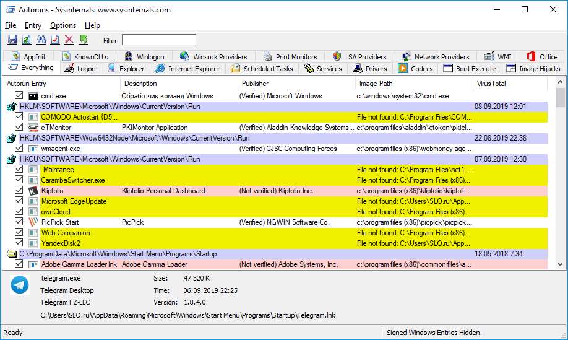568x340 pixels.
Task: Open the Options menu
Action: point(63,25)
